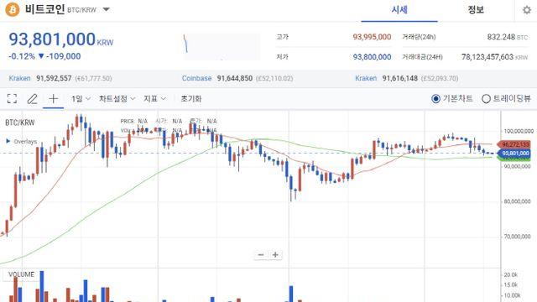Open the 차트설정 dropdown

coord(117,99)
